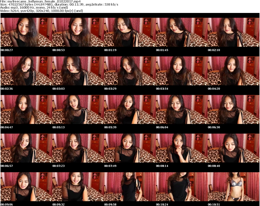Image resolution: width=260 pixels, height=206 pixels.
Task: Select the 00:03:29 timestamp label
Action: coord(110,89)
